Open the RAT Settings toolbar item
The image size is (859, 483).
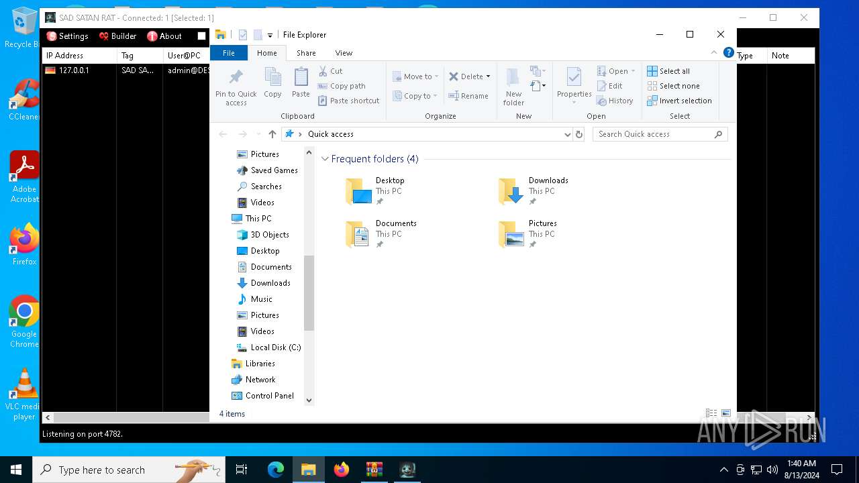[67, 36]
